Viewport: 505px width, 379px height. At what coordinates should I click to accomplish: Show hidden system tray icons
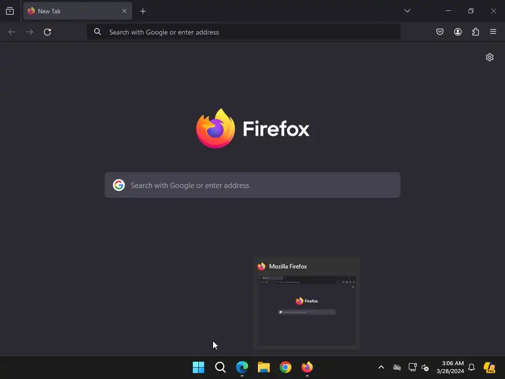point(381,367)
